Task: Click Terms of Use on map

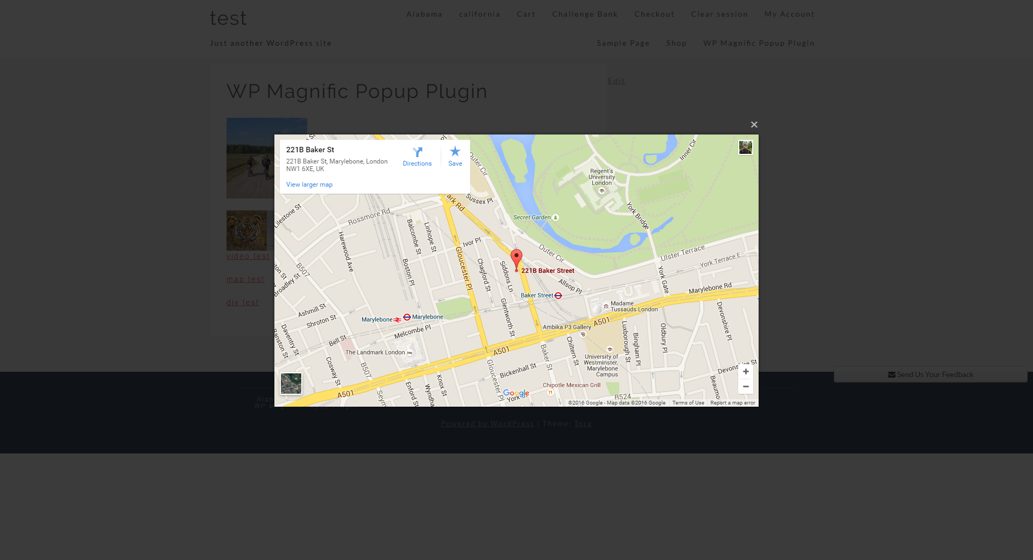Action: pyautogui.click(x=688, y=403)
